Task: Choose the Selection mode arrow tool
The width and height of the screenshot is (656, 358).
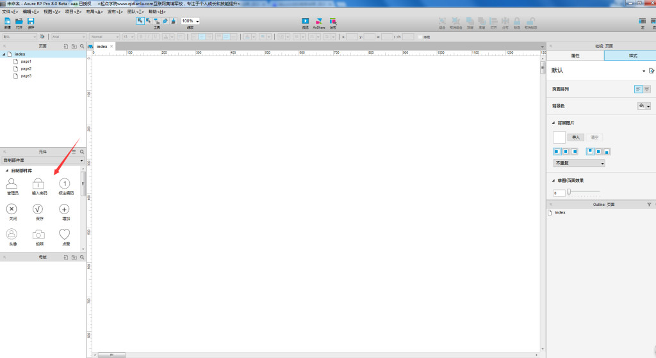Action: coord(140,21)
